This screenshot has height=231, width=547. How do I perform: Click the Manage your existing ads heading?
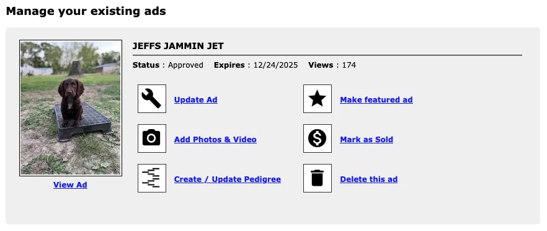(x=86, y=11)
